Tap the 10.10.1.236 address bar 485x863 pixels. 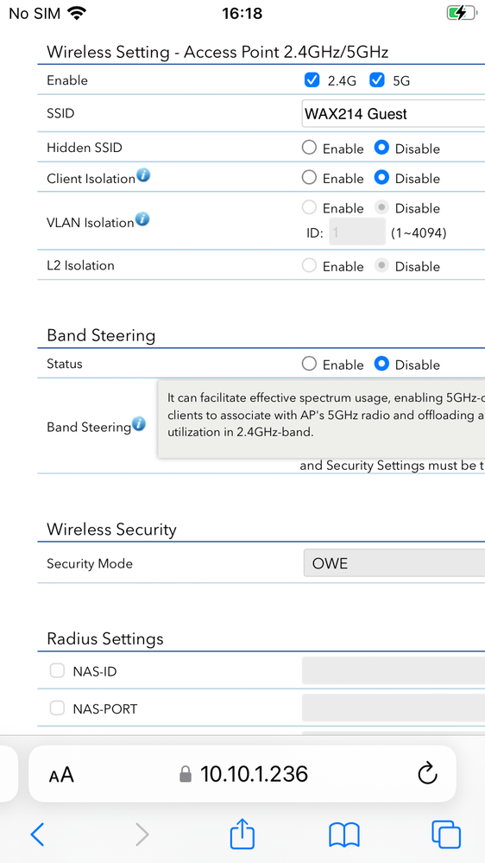coord(243,774)
